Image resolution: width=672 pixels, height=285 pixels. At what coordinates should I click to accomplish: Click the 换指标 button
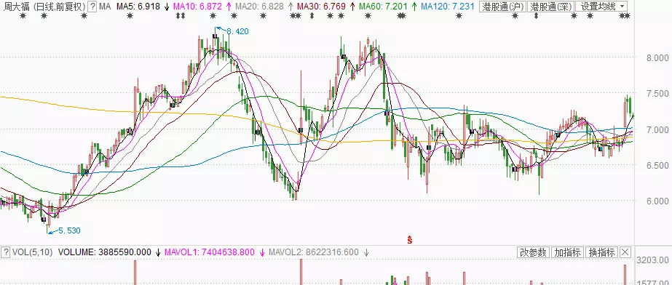(601, 252)
